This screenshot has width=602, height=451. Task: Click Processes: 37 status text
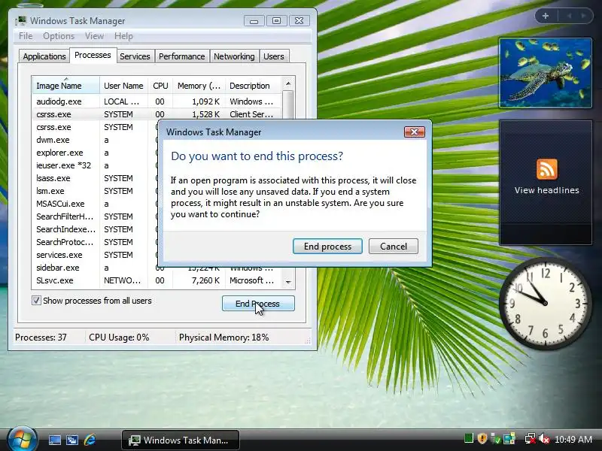[x=41, y=337]
